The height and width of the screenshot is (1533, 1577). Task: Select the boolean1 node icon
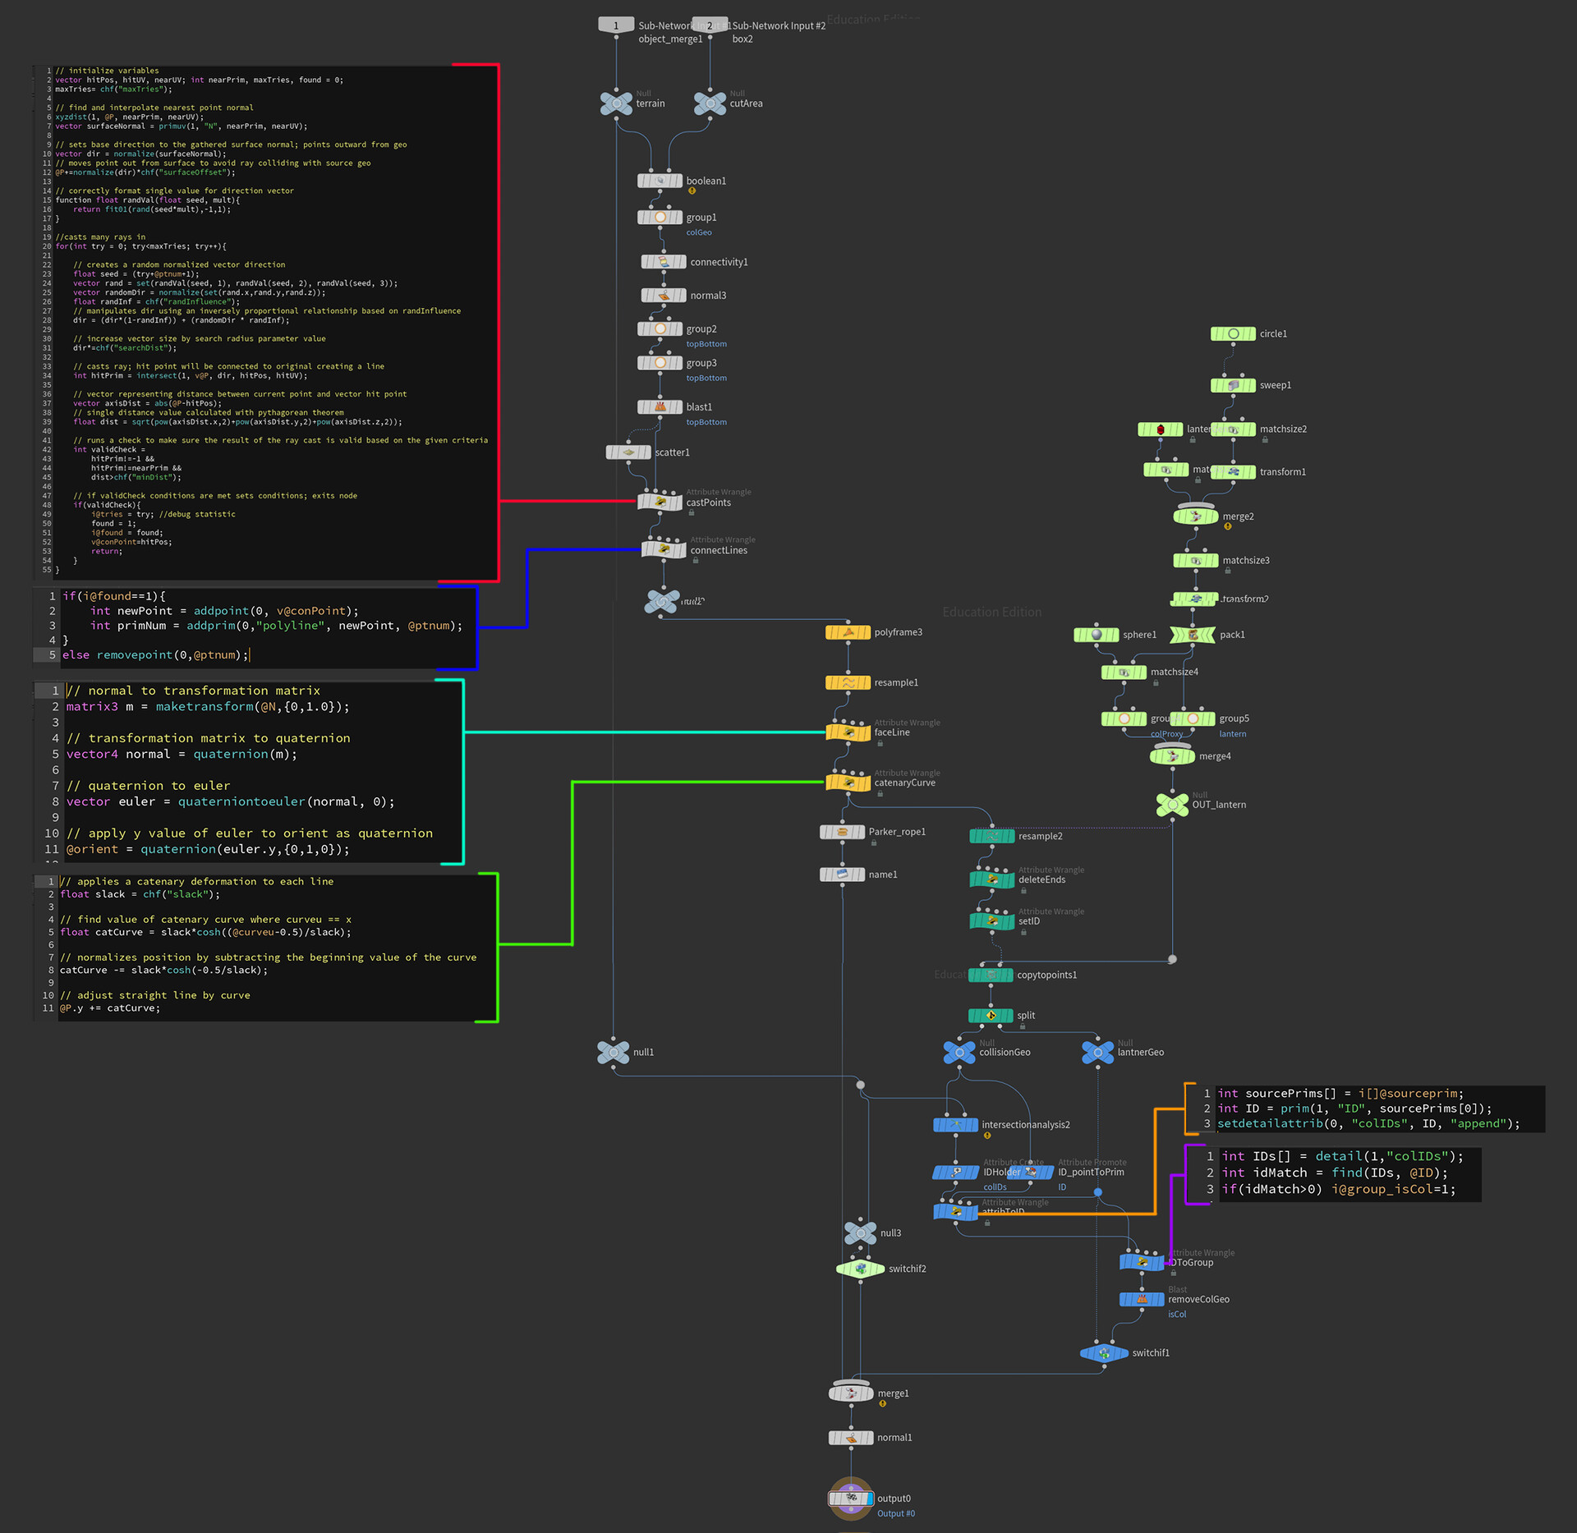click(x=660, y=181)
